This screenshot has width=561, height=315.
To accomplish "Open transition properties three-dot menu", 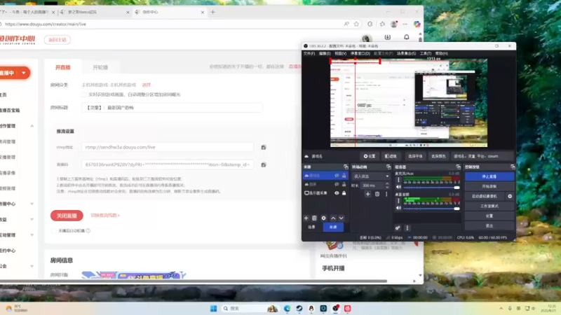I will 386,194.
